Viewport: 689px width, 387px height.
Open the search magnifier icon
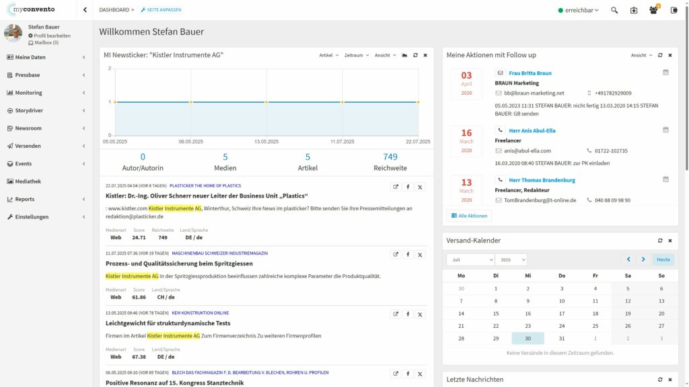614,10
